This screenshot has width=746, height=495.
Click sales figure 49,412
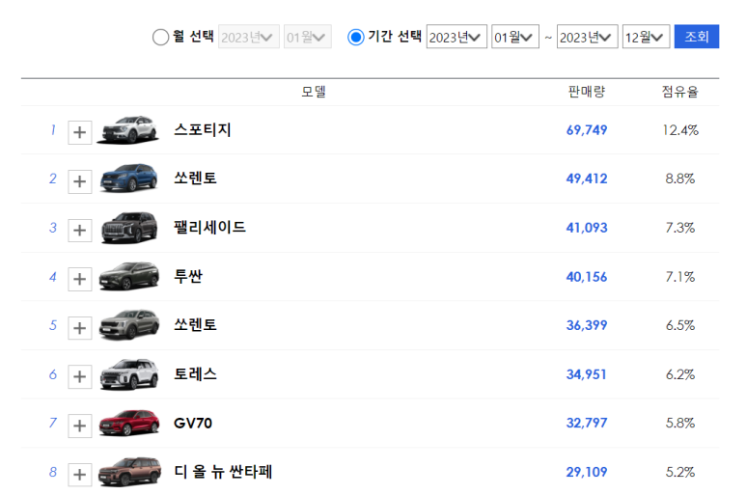tap(587, 179)
